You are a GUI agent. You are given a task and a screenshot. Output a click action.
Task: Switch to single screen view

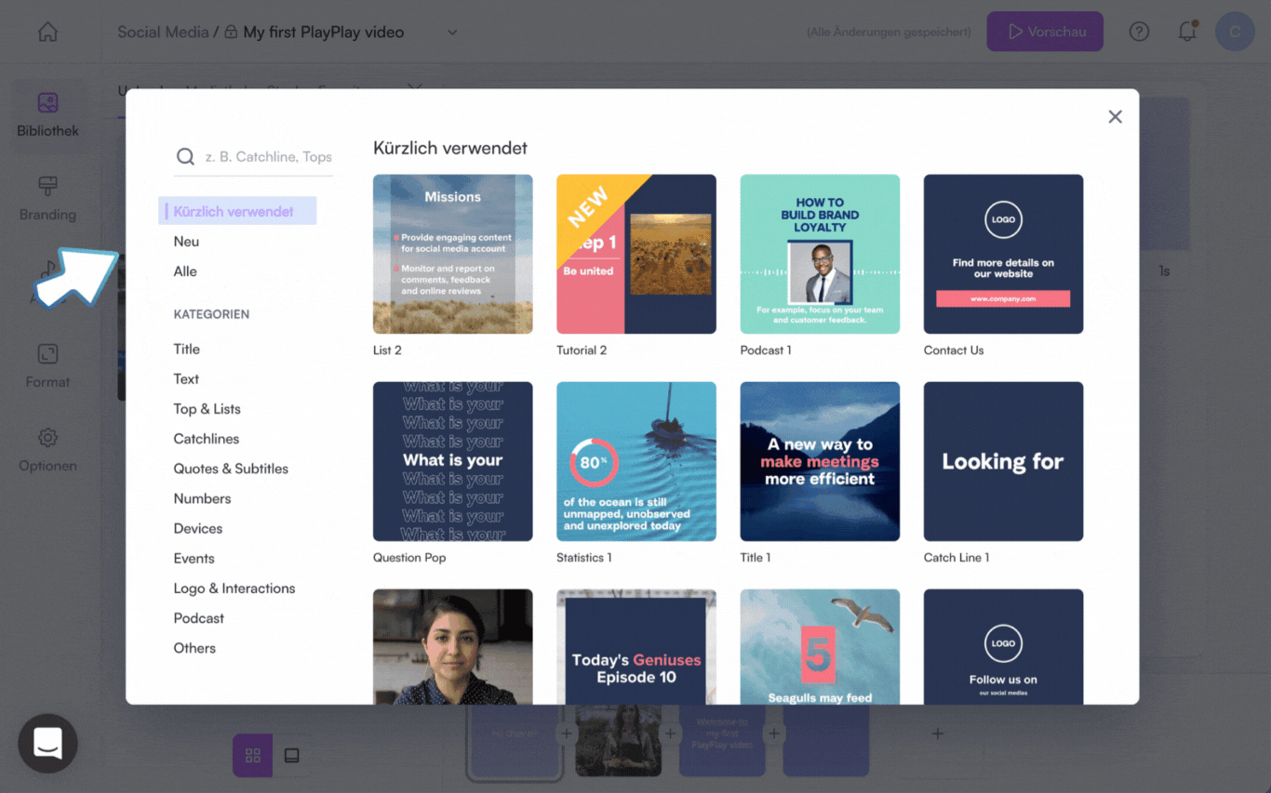(292, 756)
